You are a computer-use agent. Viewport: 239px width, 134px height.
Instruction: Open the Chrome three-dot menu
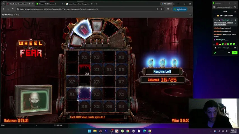(x=190, y=9)
